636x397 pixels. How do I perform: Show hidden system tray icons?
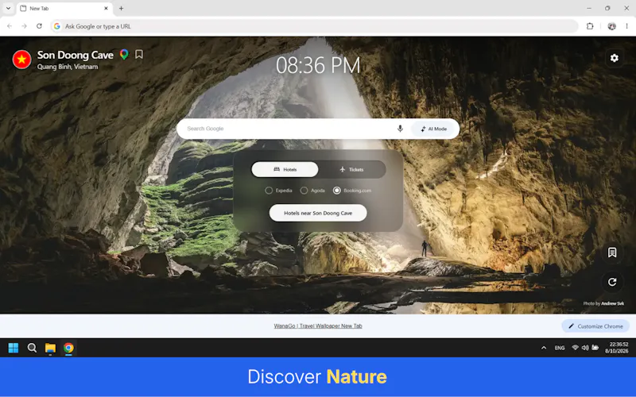[x=544, y=348]
